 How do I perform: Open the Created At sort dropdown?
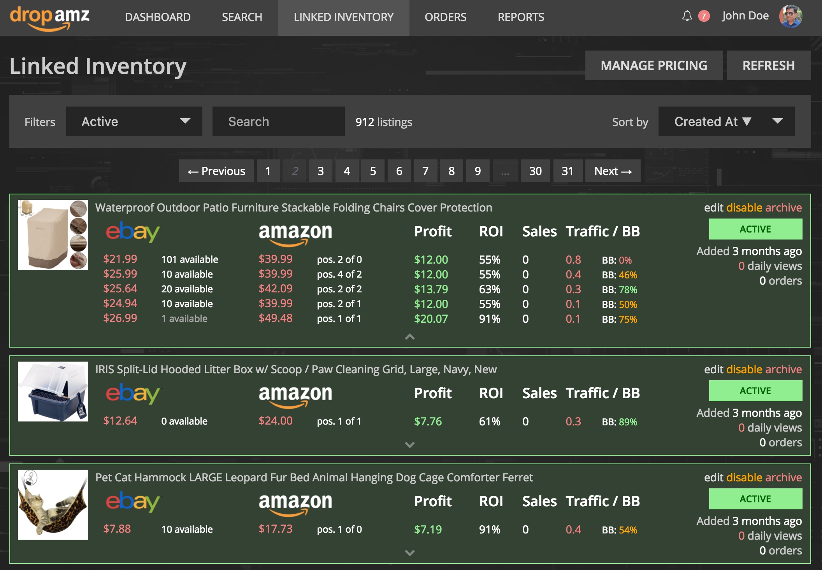coord(726,121)
